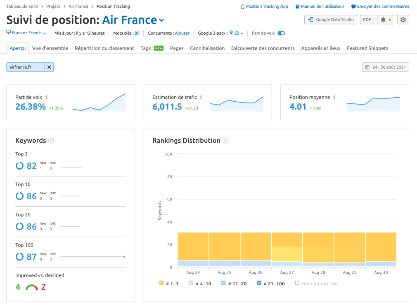Click the declined count 2

(43, 287)
